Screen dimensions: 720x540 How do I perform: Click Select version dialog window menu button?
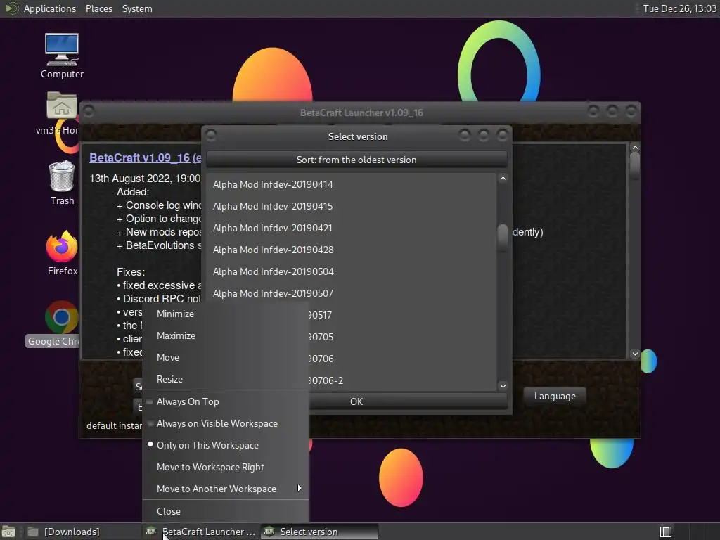click(211, 136)
